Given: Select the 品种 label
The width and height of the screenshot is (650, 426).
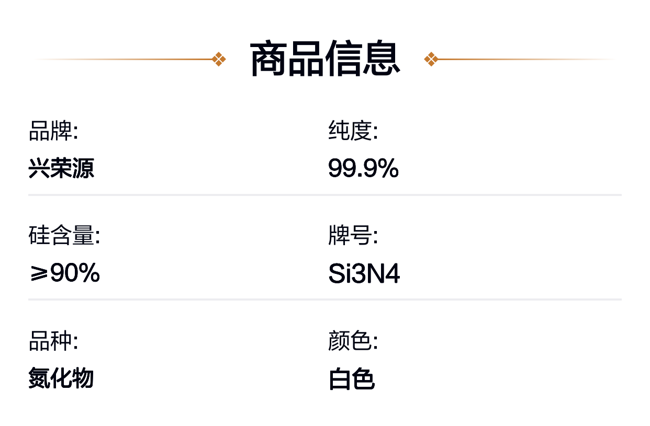Looking at the screenshot, I should click(53, 341).
